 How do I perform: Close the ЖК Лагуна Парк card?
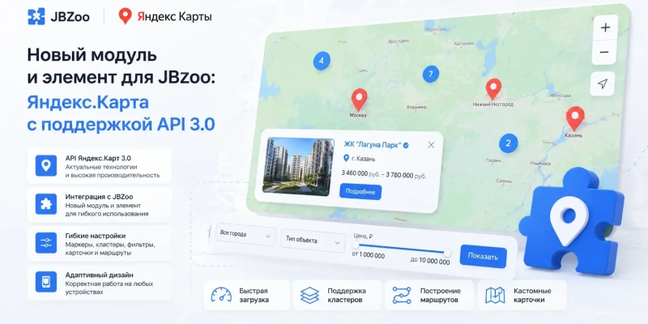(431, 145)
